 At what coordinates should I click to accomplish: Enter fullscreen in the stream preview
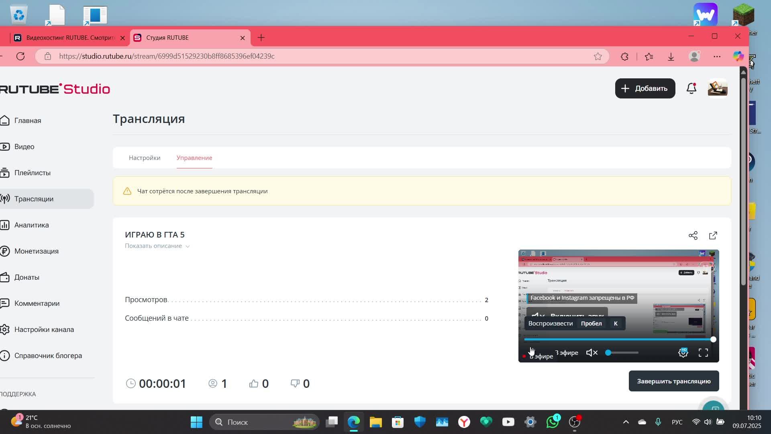pos(703,353)
